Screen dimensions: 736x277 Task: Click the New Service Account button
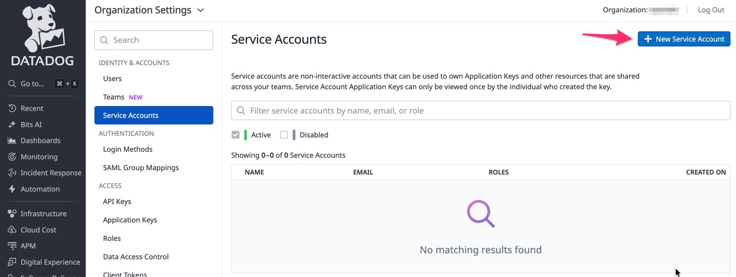coord(684,39)
